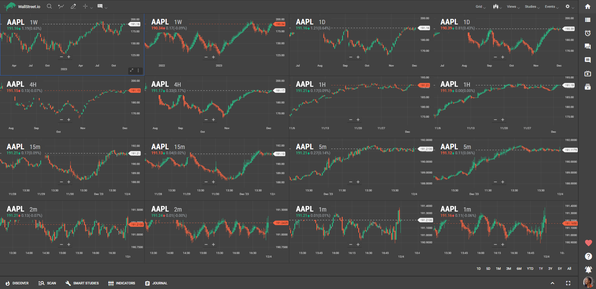Image resolution: width=596 pixels, height=289 pixels.
Task: Open the help question mark icon
Action: [588, 256]
